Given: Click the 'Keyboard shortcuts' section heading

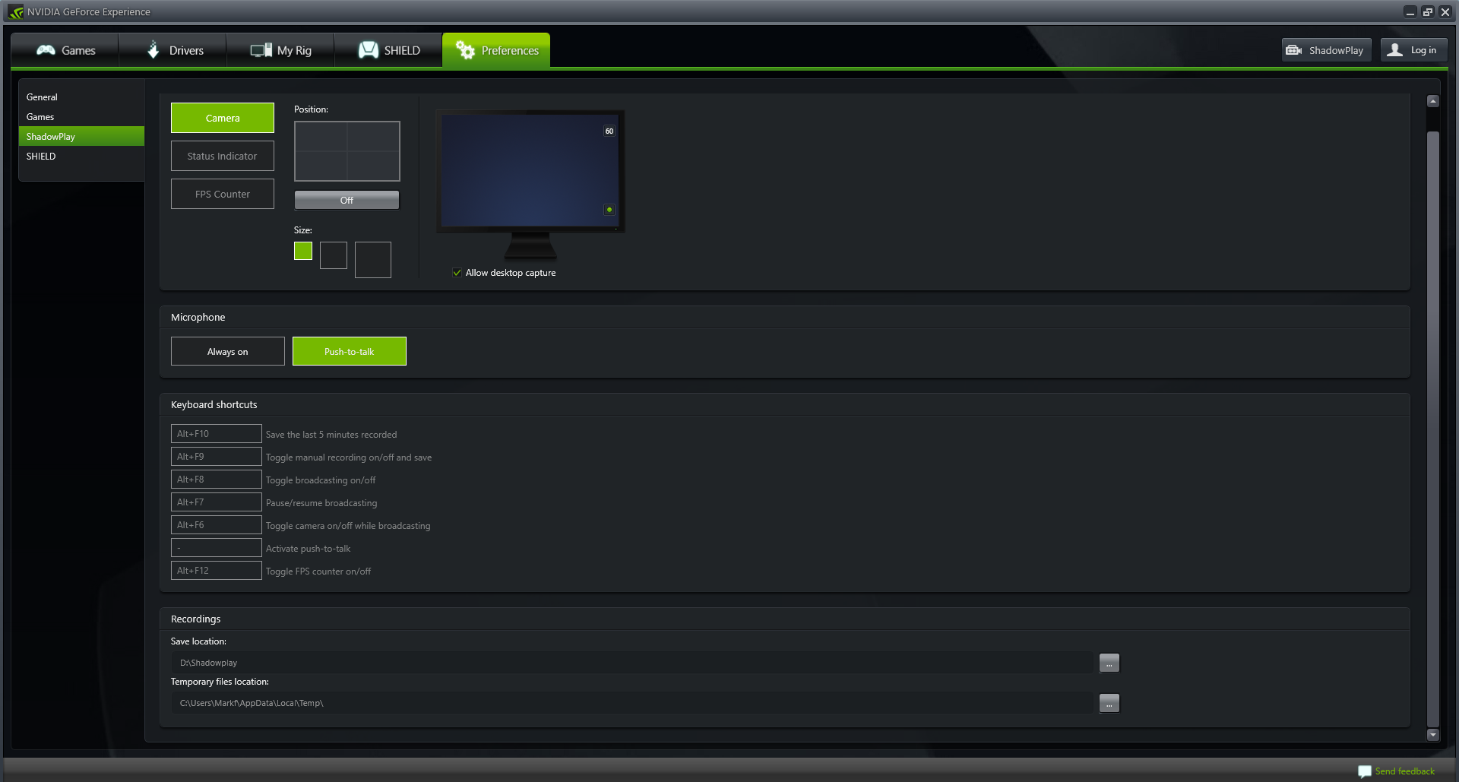Looking at the screenshot, I should click(x=214, y=404).
